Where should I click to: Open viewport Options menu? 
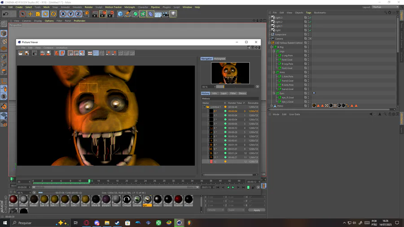[49, 21]
